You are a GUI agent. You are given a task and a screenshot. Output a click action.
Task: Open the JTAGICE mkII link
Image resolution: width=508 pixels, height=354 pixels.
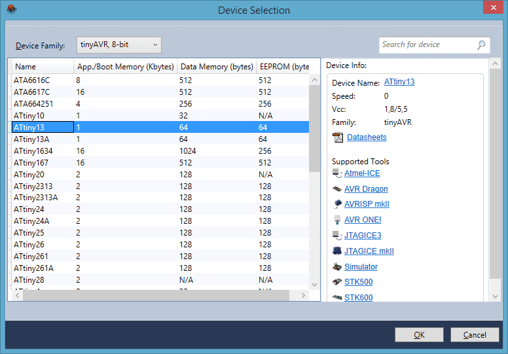[369, 251]
